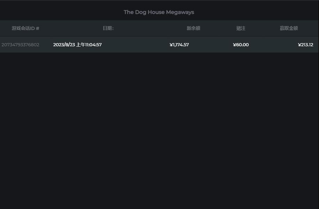This screenshot has width=319, height=209.
Task: Click the word "The" in the title
Action: click(x=129, y=12)
